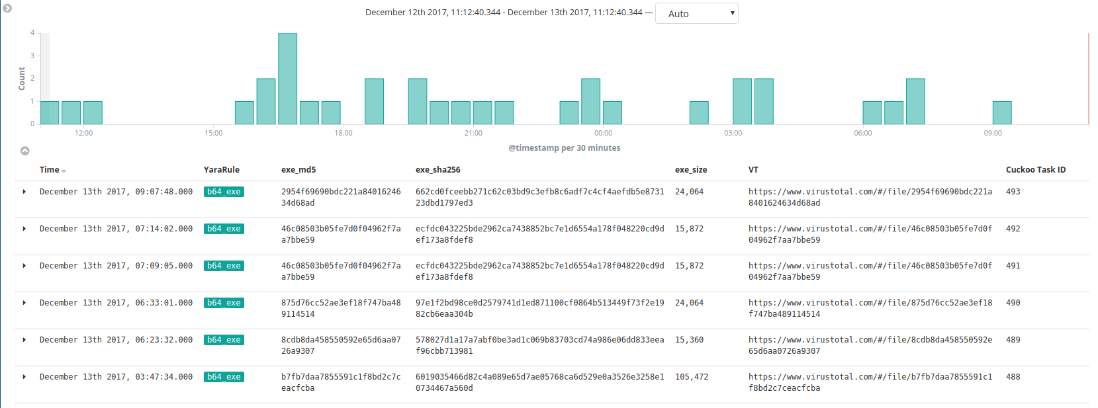1098x408 pixels.
Task: Click the exe_size value 15,360
Action: (689, 340)
